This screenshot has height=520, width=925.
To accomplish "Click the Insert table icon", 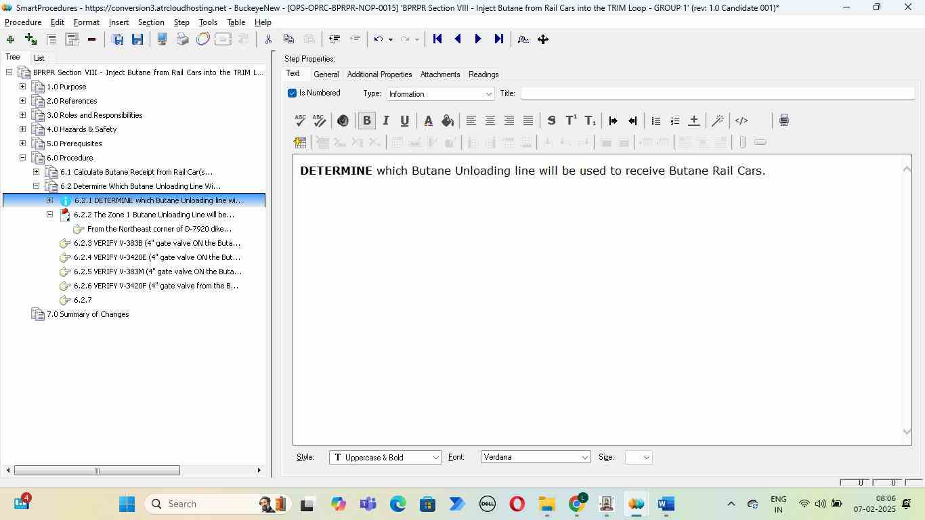I will click(x=300, y=142).
